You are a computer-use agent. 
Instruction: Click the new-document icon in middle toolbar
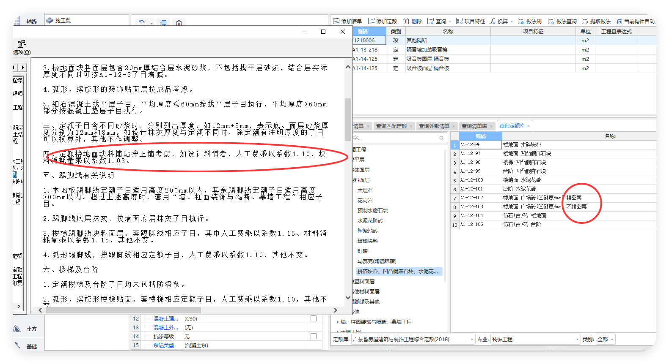coord(142,23)
